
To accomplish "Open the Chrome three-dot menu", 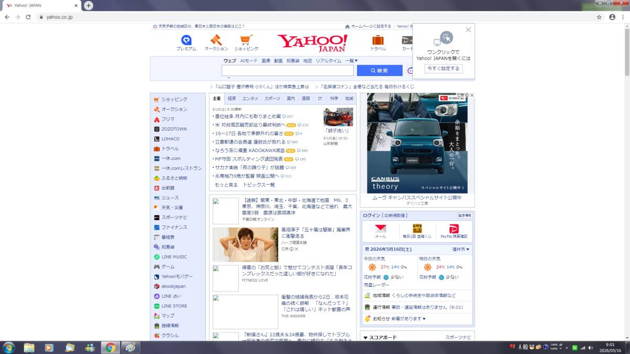I will 624,17.
